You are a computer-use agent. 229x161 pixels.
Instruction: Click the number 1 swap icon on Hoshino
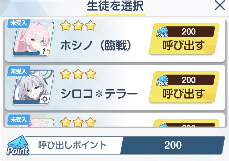click(x=45, y=51)
